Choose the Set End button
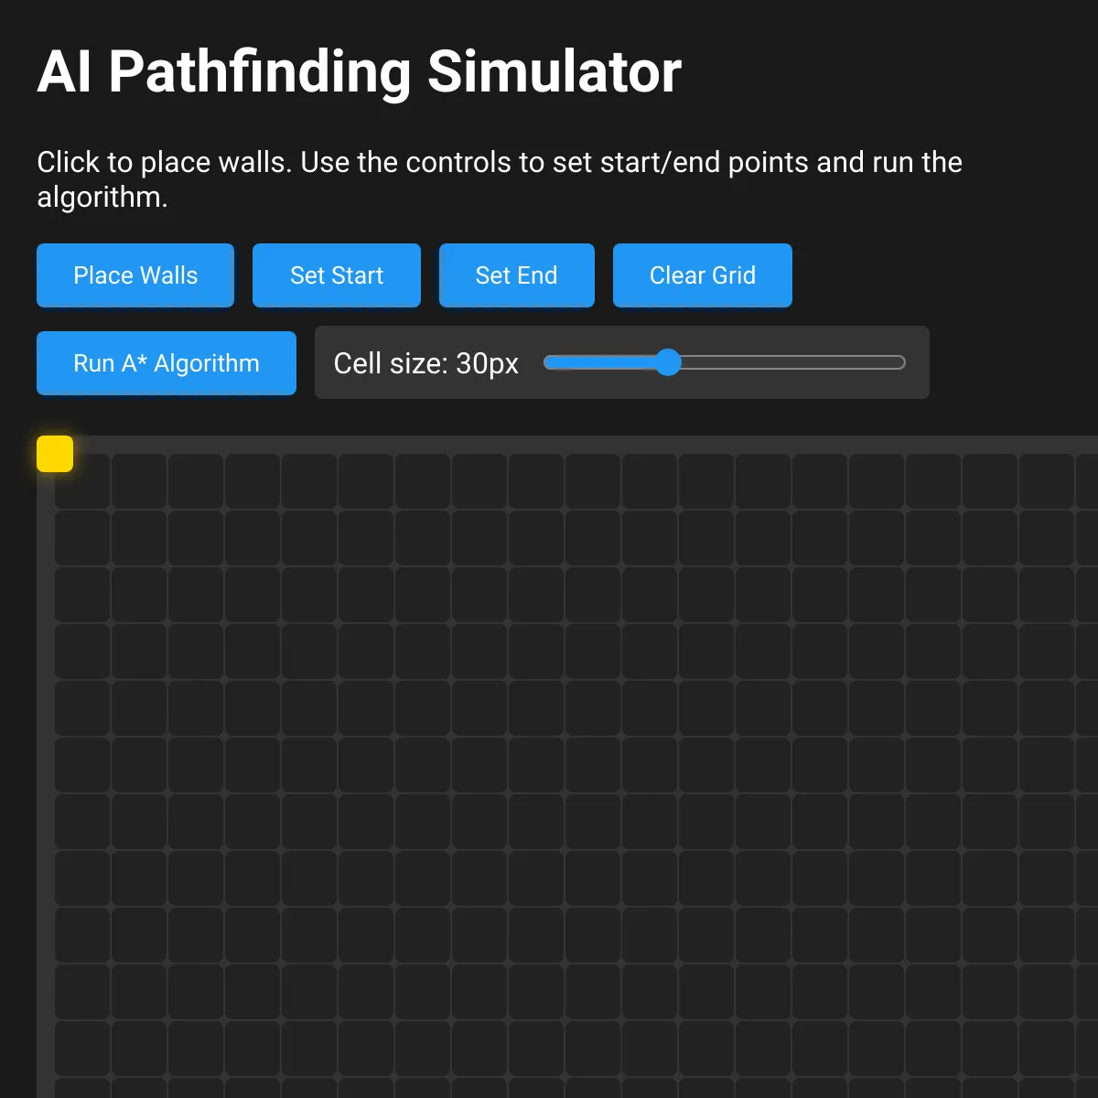Screen dimensions: 1098x1098 click(x=516, y=275)
